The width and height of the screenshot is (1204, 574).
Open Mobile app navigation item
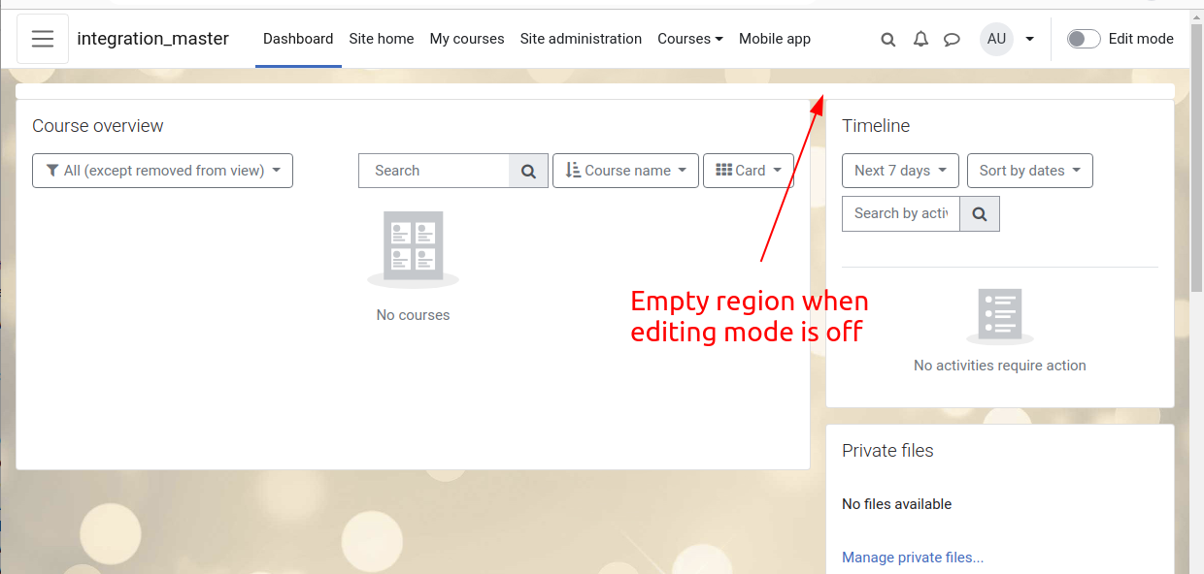coord(775,39)
